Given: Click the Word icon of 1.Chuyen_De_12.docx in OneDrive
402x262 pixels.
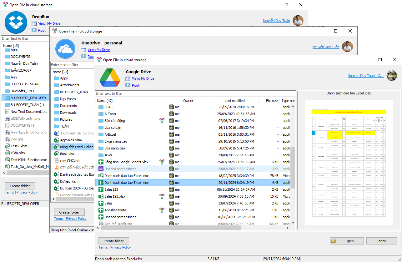Looking at the screenshot, I should point(57,133).
